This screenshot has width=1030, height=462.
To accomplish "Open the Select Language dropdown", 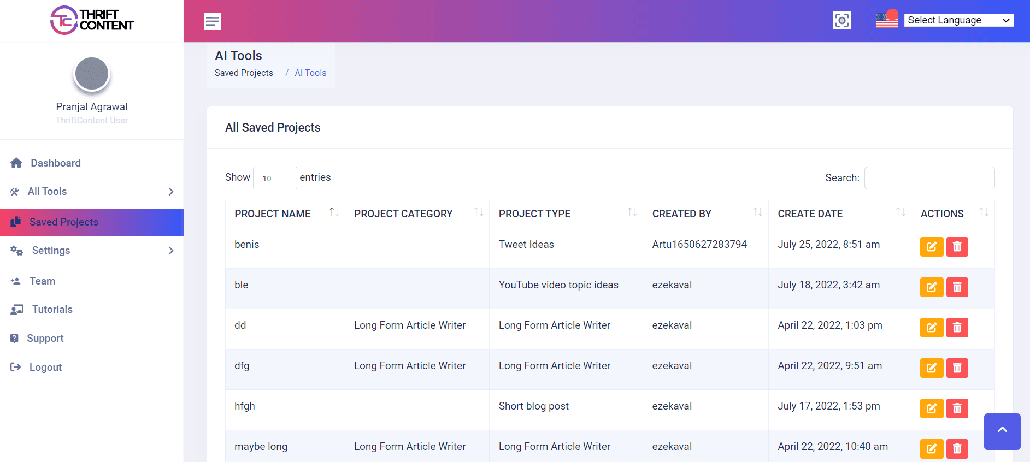I will pyautogui.click(x=958, y=20).
